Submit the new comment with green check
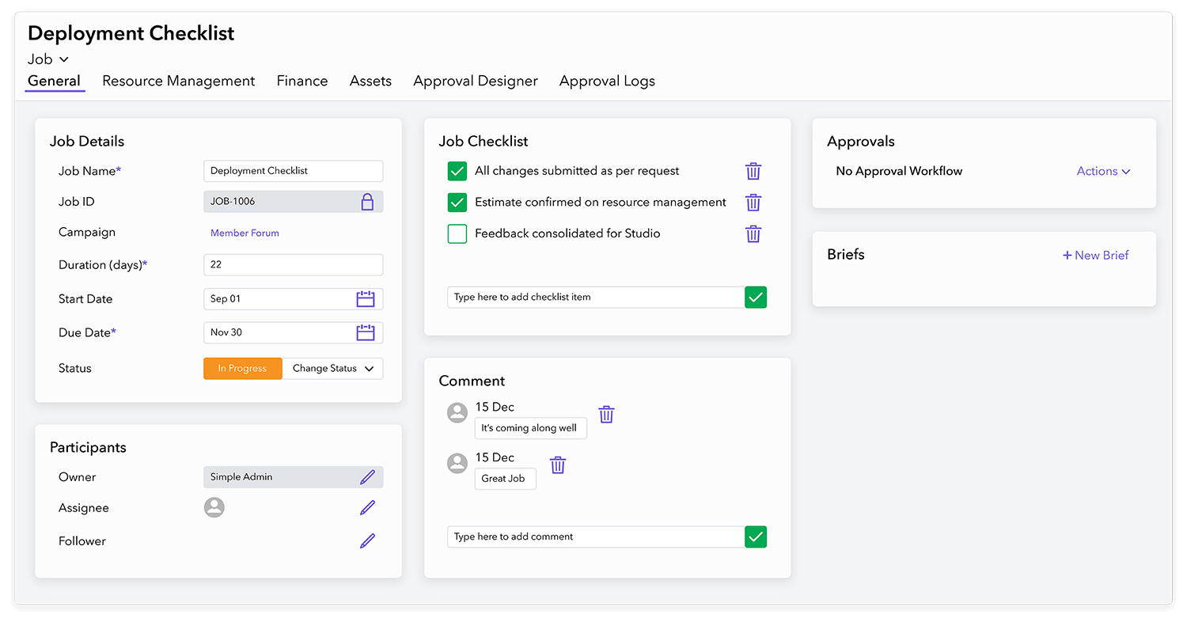 click(756, 537)
